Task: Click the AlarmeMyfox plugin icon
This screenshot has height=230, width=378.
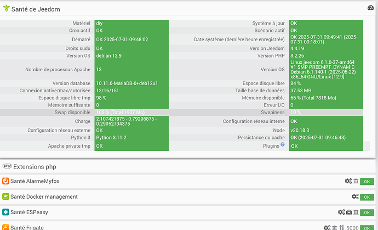Action: point(5,181)
